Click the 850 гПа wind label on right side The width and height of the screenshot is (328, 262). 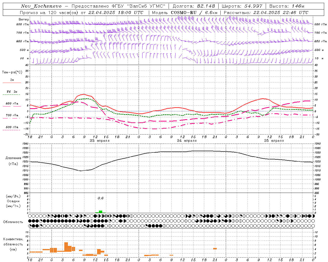[321, 41]
